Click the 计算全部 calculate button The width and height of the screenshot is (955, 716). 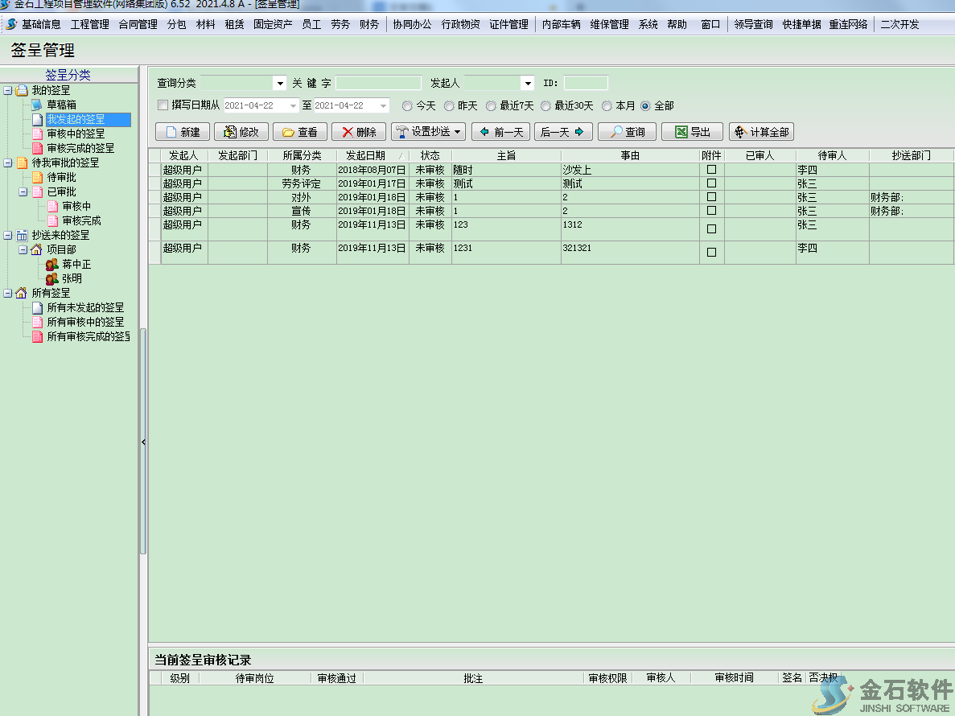click(x=760, y=132)
